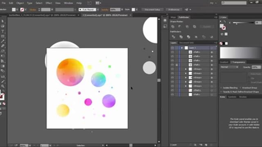Click the Exclude shape mode icon

(194, 27)
